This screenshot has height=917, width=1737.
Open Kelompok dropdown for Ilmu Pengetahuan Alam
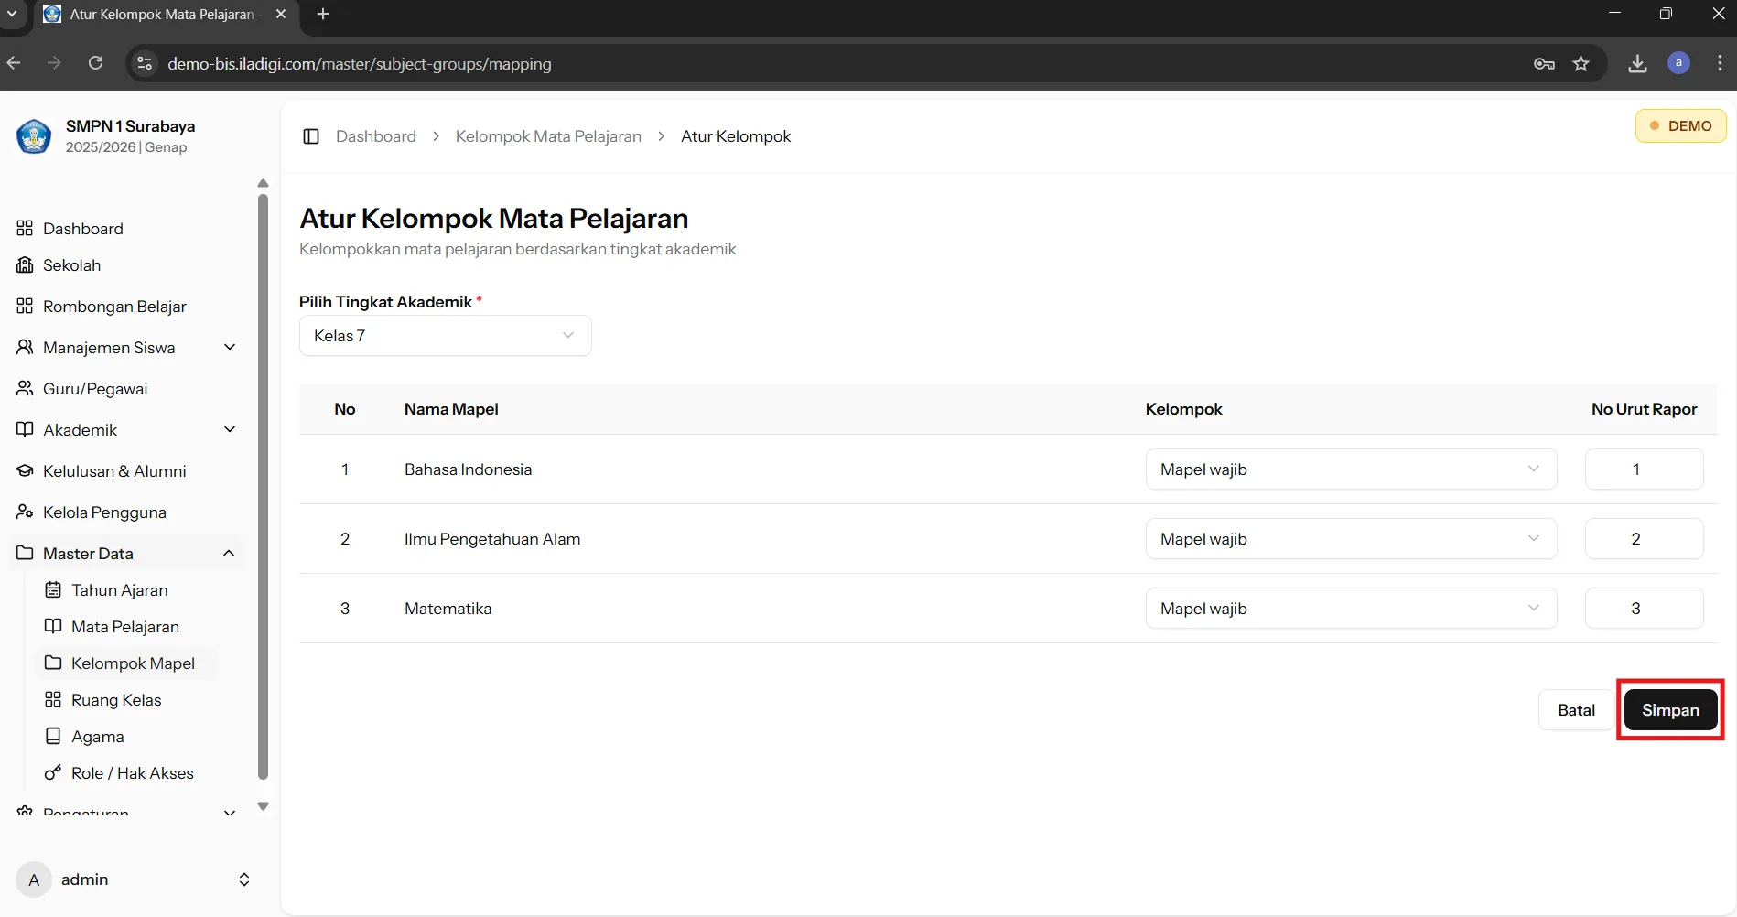tap(1351, 539)
